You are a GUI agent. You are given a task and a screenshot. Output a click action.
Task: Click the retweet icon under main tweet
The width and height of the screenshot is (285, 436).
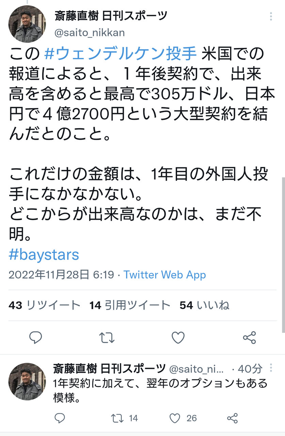click(x=107, y=338)
